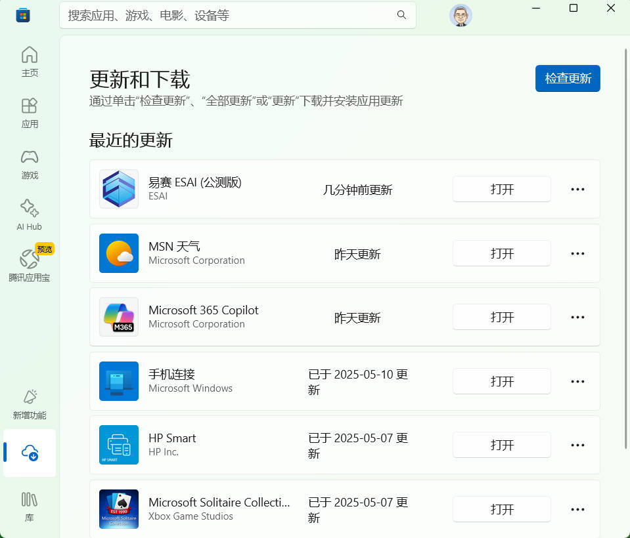This screenshot has width=630, height=538.
Task: Click the 手机连接 app icon
Action: pos(119,381)
